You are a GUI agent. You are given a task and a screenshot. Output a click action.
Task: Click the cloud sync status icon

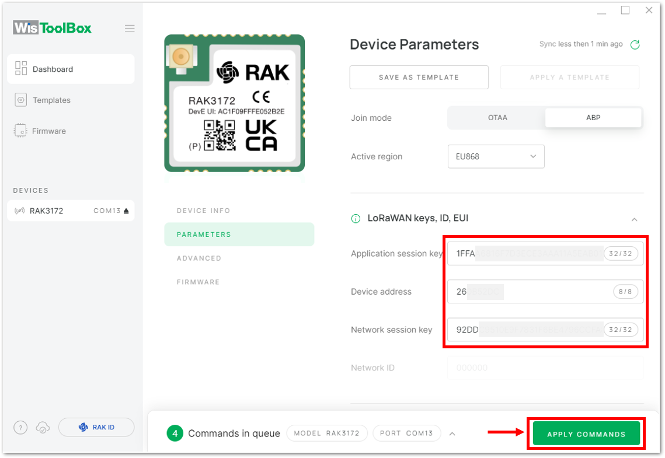tap(43, 428)
